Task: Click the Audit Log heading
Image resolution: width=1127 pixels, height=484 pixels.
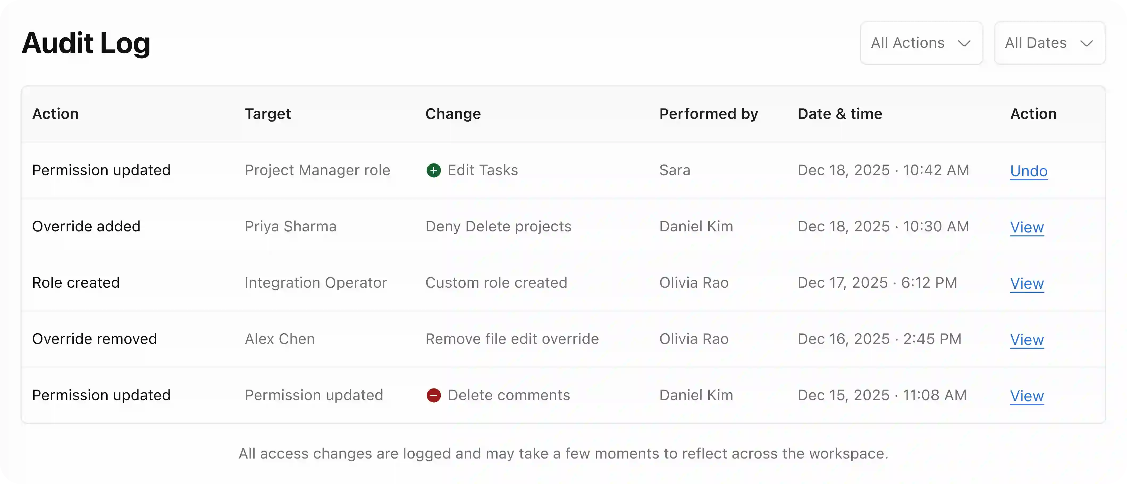Action: (x=86, y=43)
